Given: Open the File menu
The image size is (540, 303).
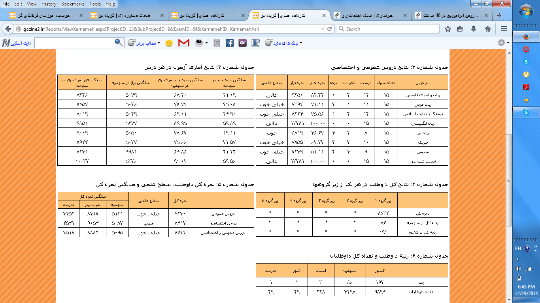Looking at the screenshot, I should click(x=6, y=4).
